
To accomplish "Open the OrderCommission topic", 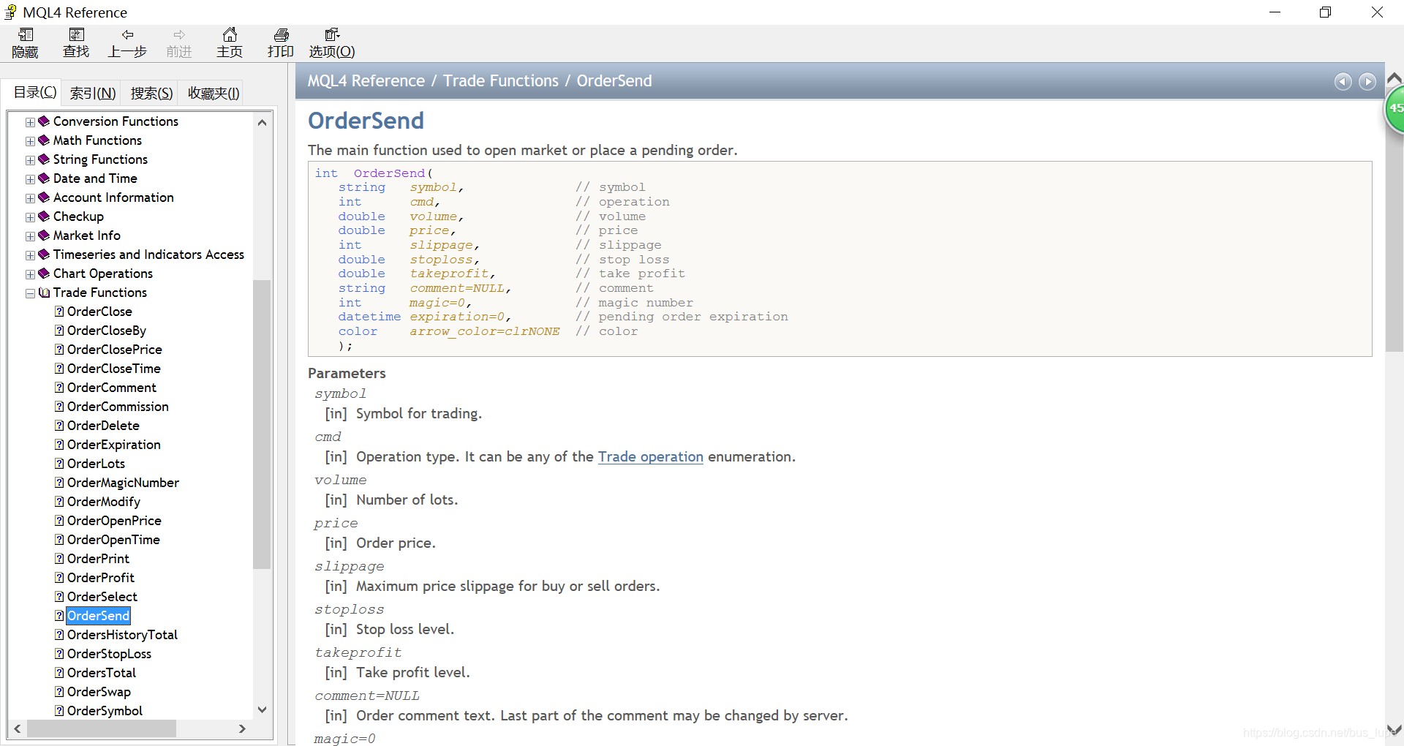I will (118, 407).
